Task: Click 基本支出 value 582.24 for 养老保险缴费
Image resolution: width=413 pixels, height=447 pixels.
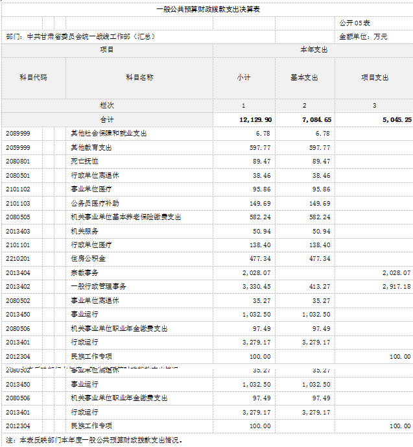Action: point(320,217)
